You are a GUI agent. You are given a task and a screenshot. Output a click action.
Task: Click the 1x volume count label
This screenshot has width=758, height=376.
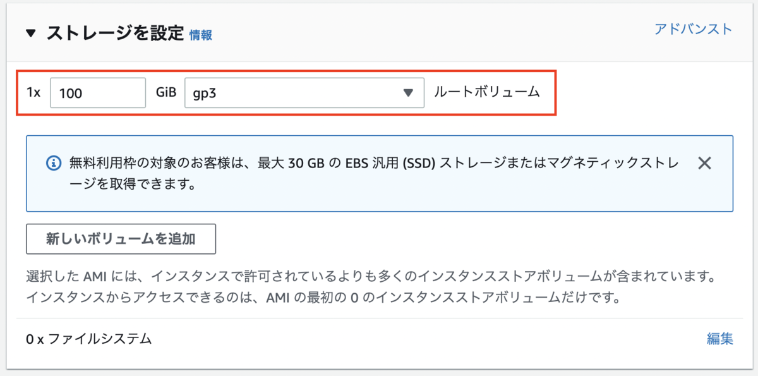point(33,93)
